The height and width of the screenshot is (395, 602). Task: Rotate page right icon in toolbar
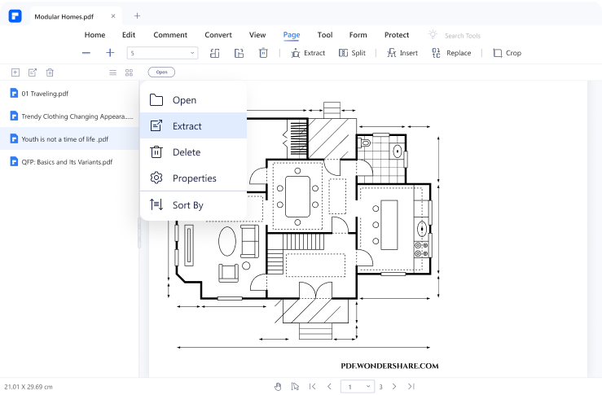239,53
